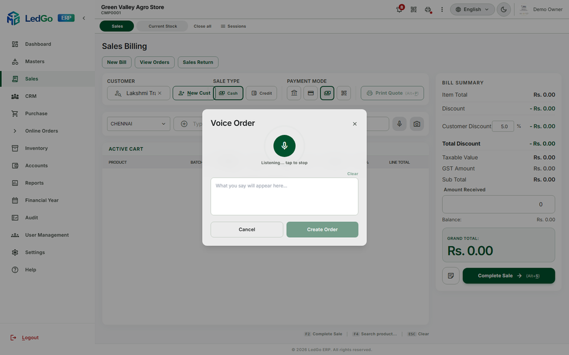The width and height of the screenshot is (569, 355).
Task: Select Credit sale type
Action: (x=261, y=93)
